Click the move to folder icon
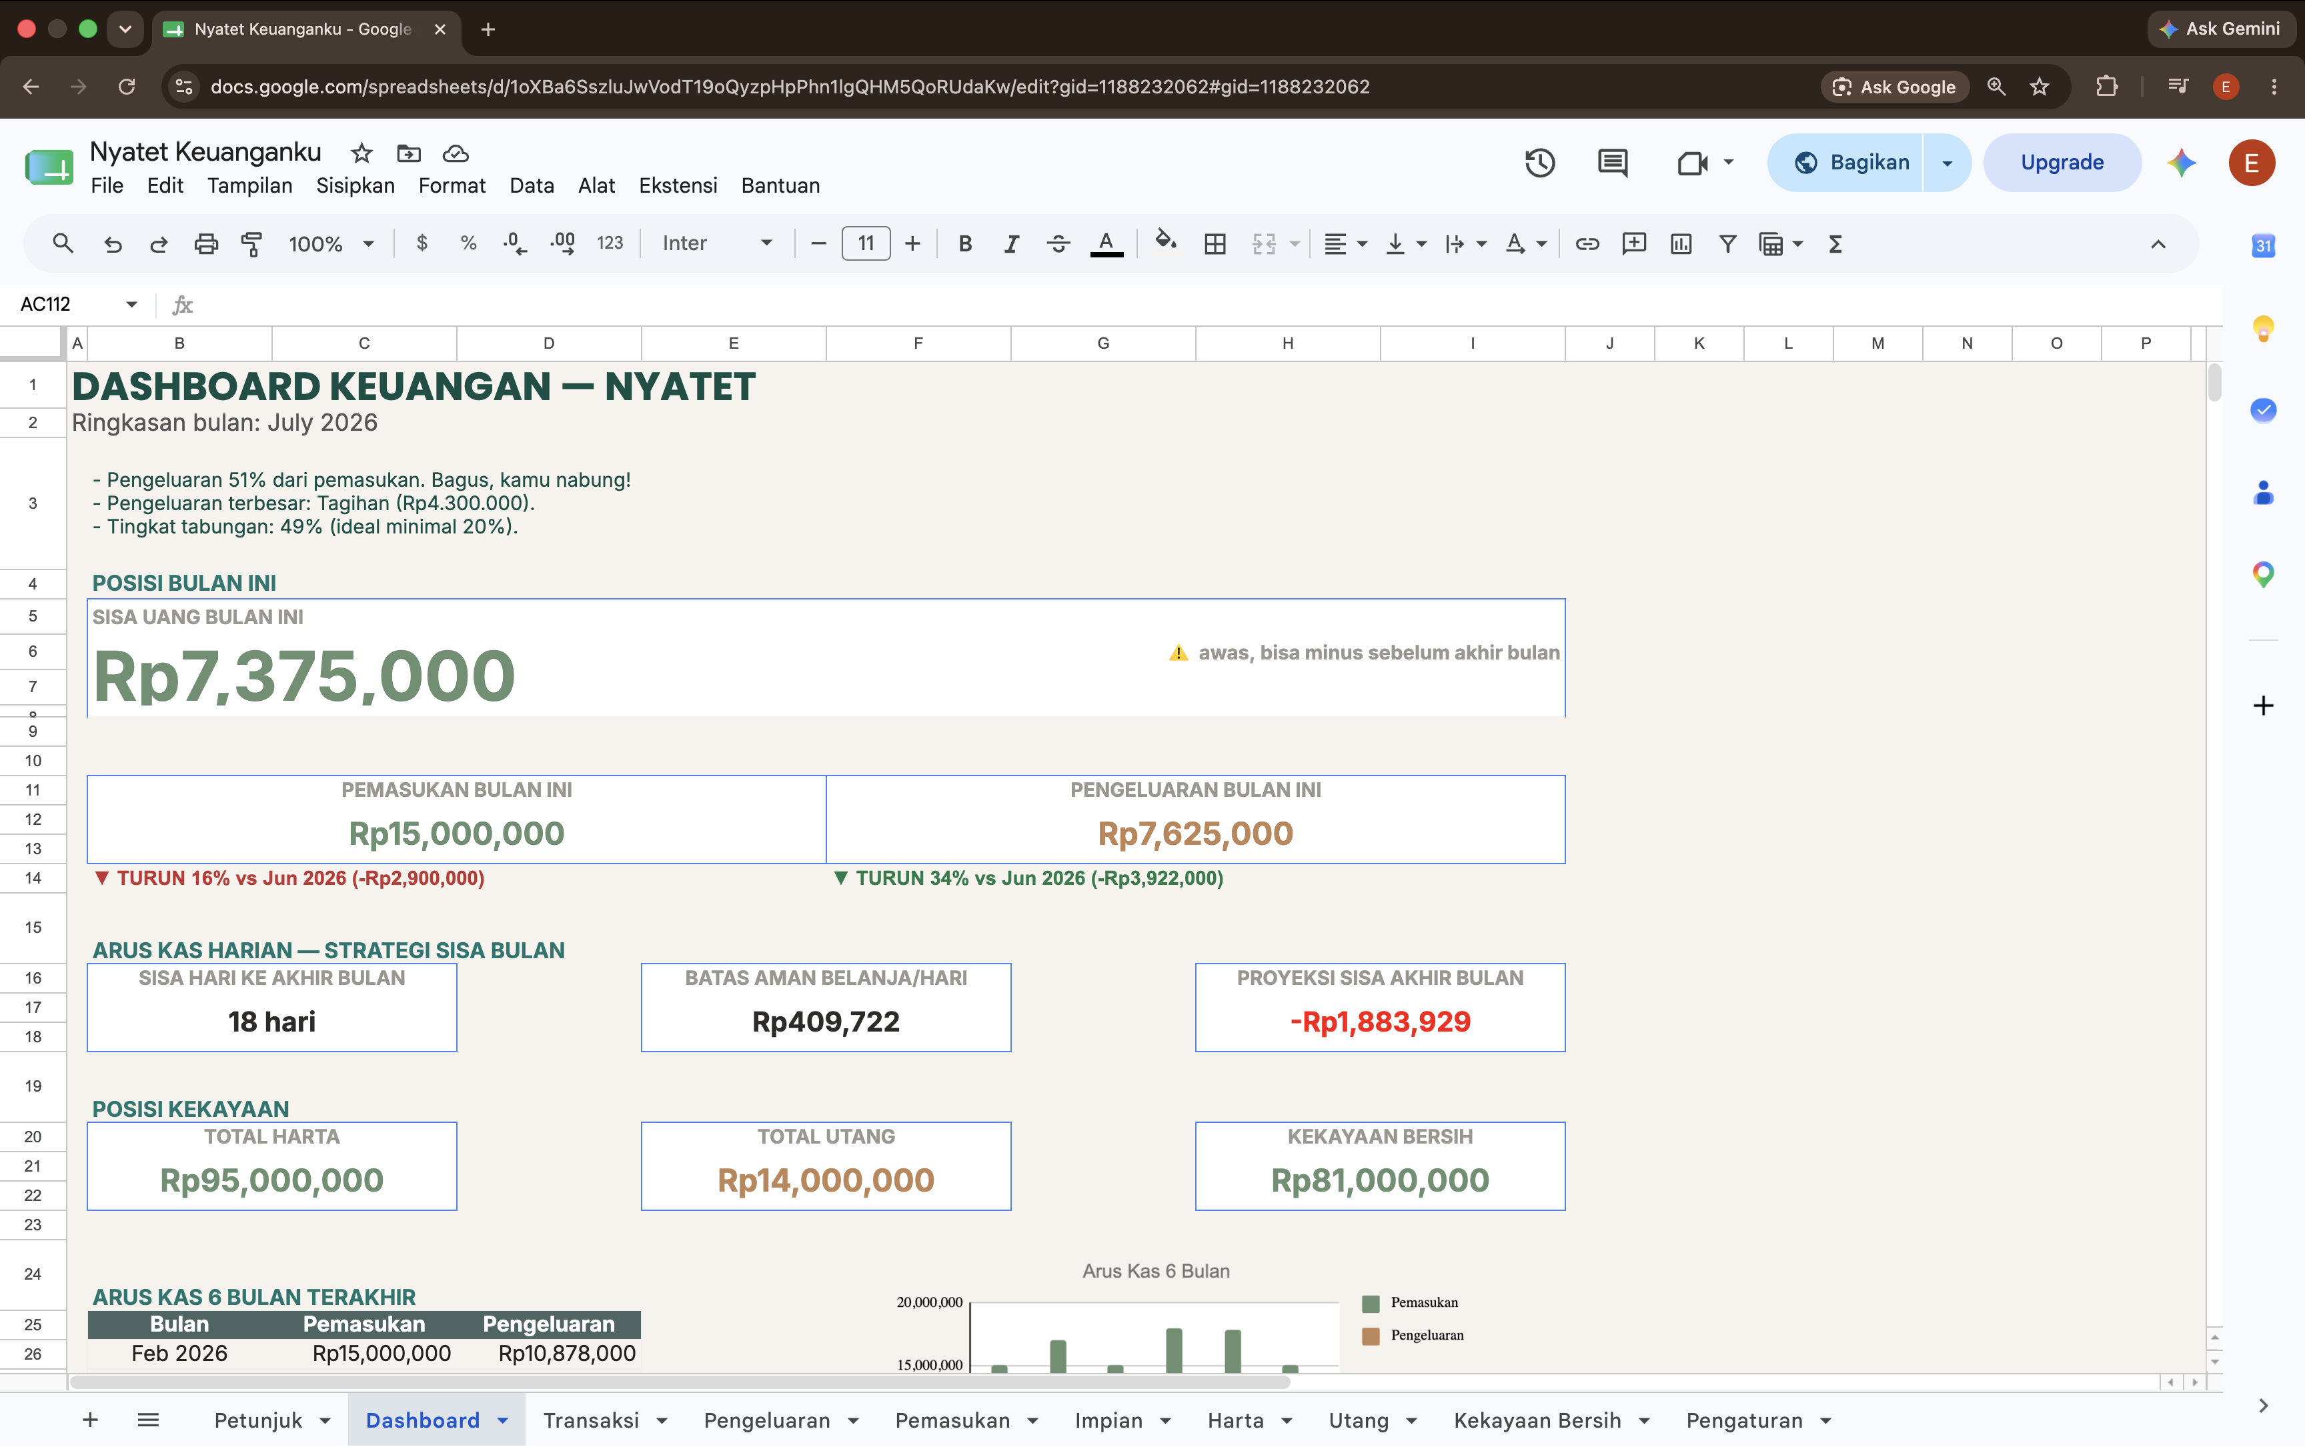This screenshot has width=2305, height=1447. 409,153
